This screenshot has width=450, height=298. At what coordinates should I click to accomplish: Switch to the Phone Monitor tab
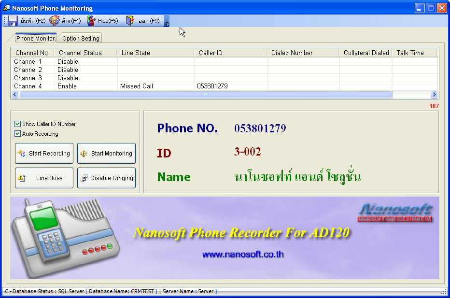tap(36, 38)
